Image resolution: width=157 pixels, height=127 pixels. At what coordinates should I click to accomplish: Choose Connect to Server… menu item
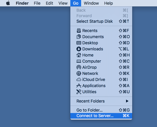tap(101, 116)
